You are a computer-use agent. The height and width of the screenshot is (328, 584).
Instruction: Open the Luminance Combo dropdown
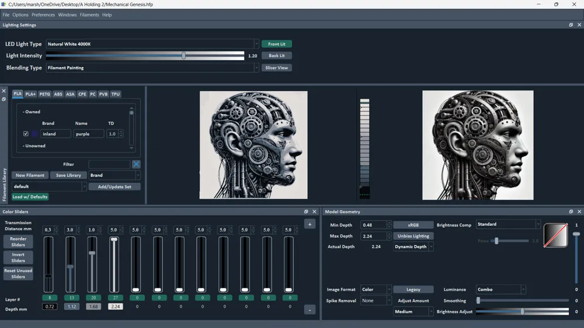click(x=500, y=289)
